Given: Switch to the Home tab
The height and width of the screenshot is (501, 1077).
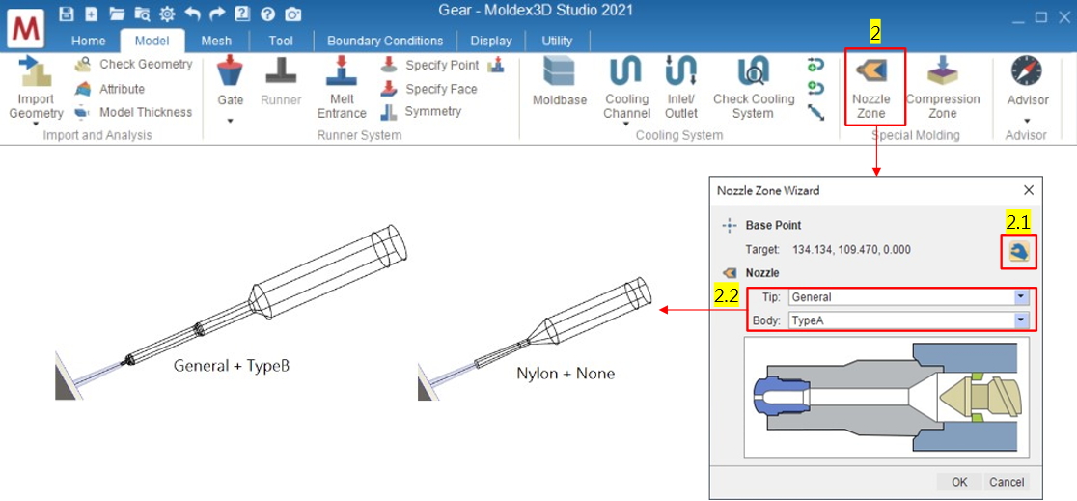Looking at the screenshot, I should coord(89,41).
